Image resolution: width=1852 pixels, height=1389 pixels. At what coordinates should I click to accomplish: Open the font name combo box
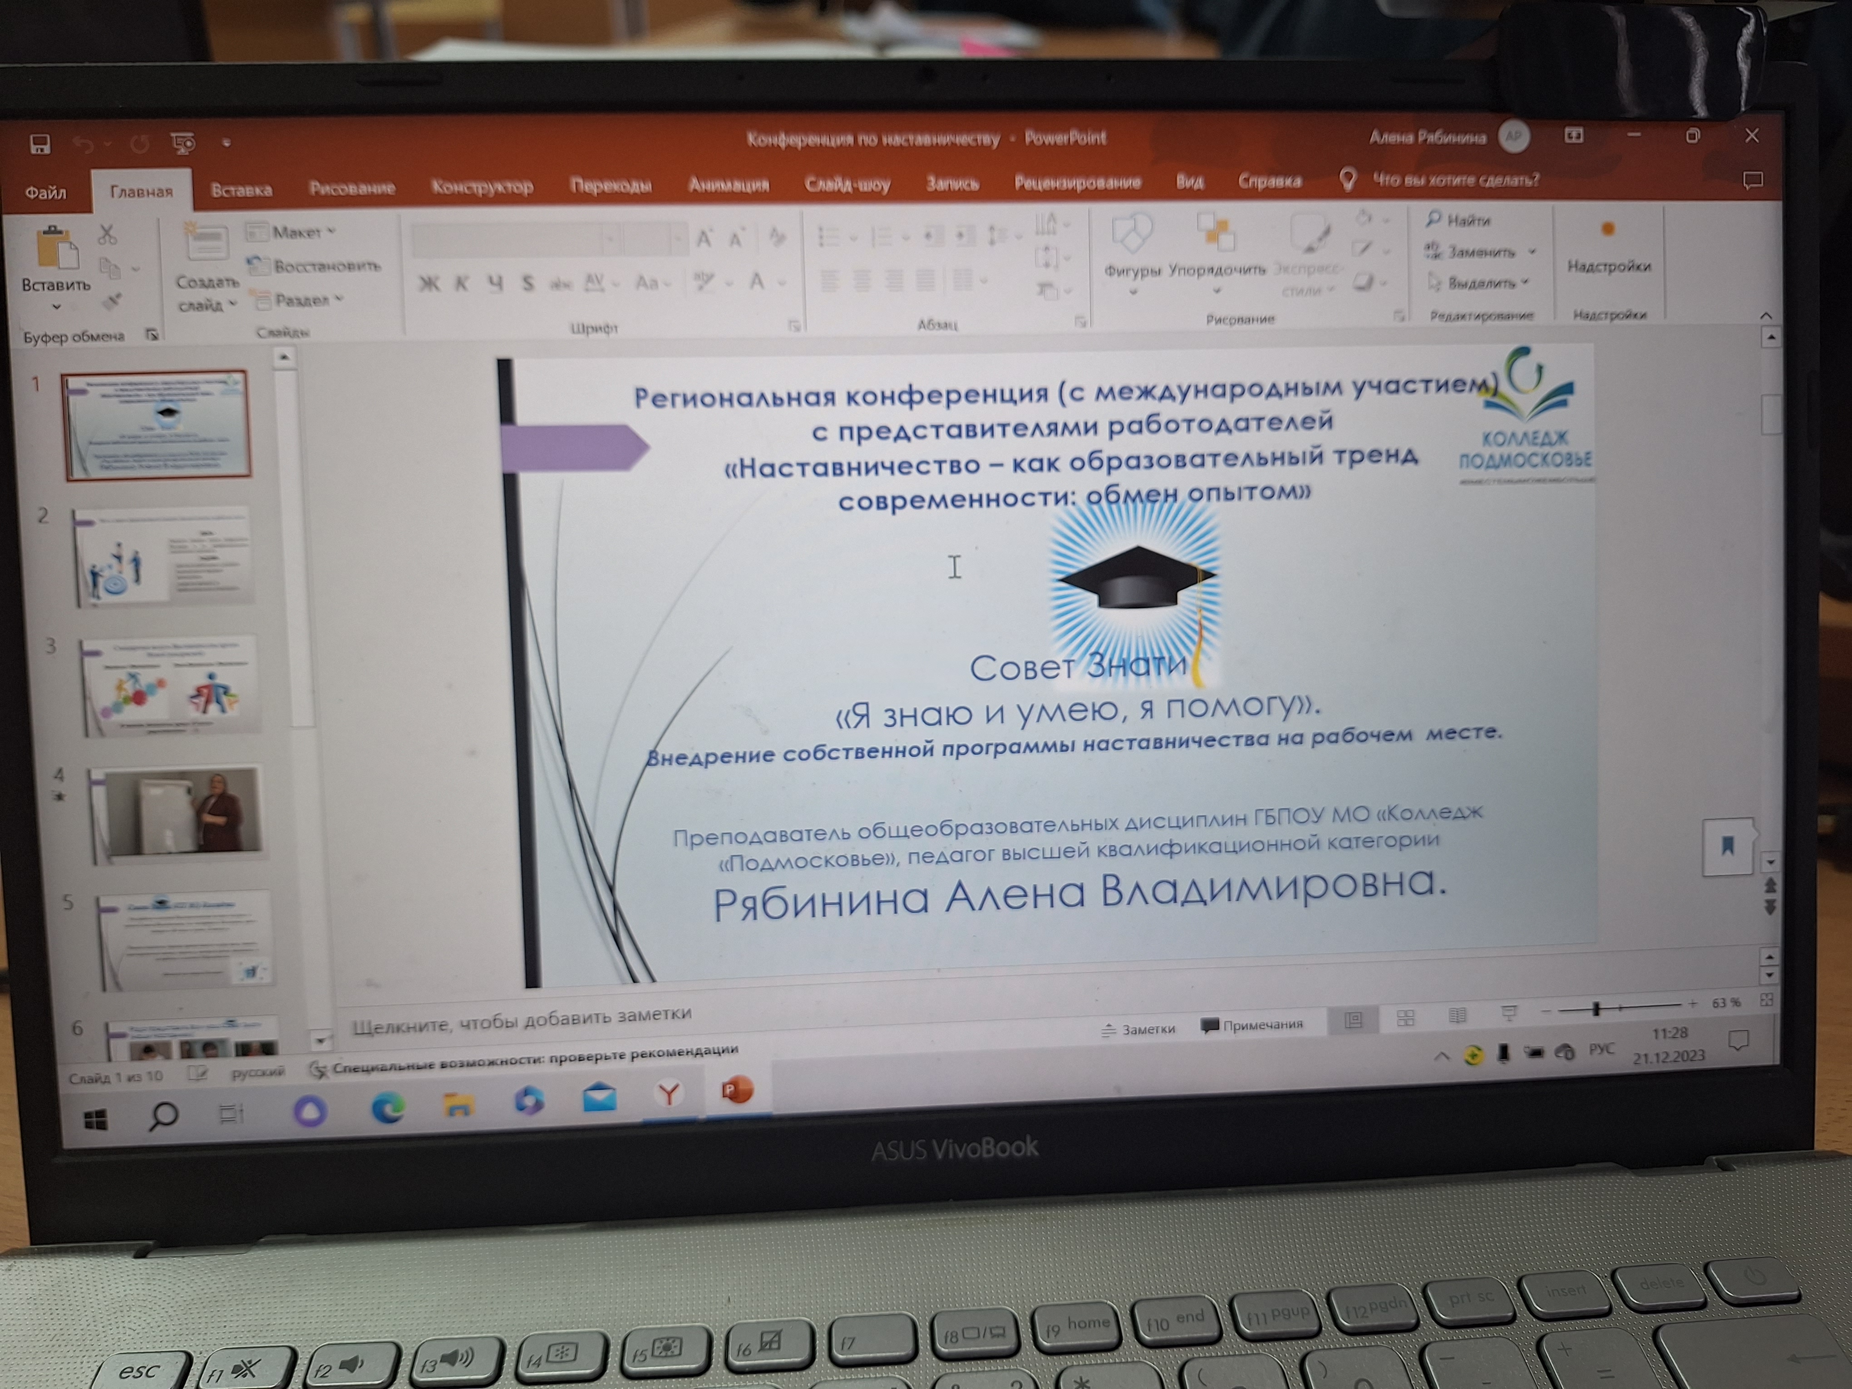coord(515,240)
